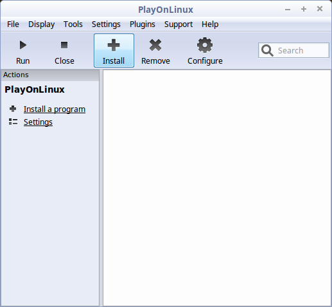
Task: Click the list icon beside Settings link
Action: (x=13, y=122)
